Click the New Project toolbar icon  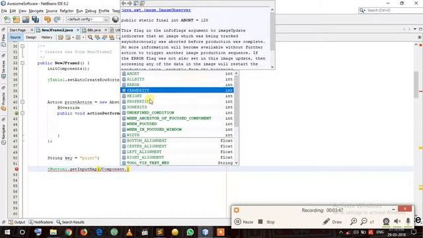(x=16, y=19)
